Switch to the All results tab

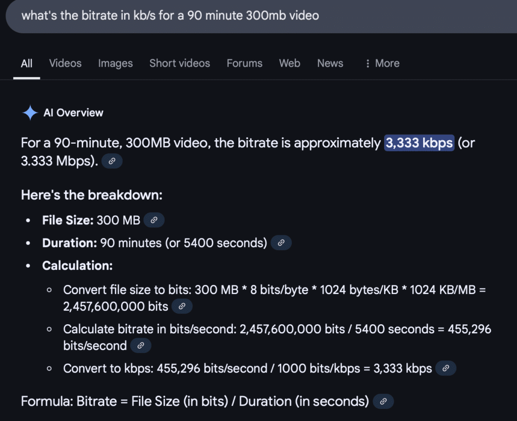(27, 64)
